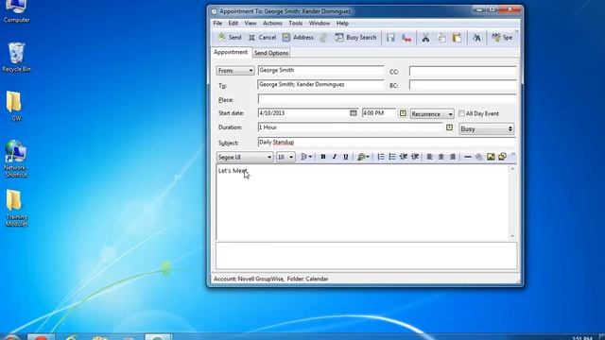Screen dimensions: 605x340
Task: Insert a horizontal line
Action: [x=467, y=157]
